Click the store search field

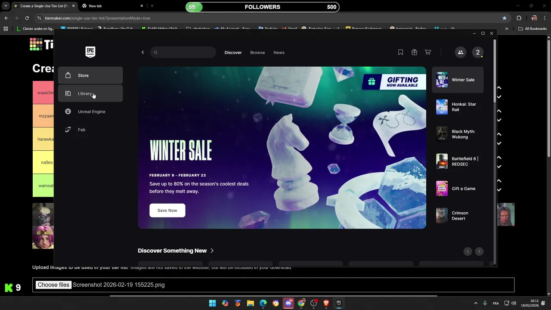coord(183,53)
